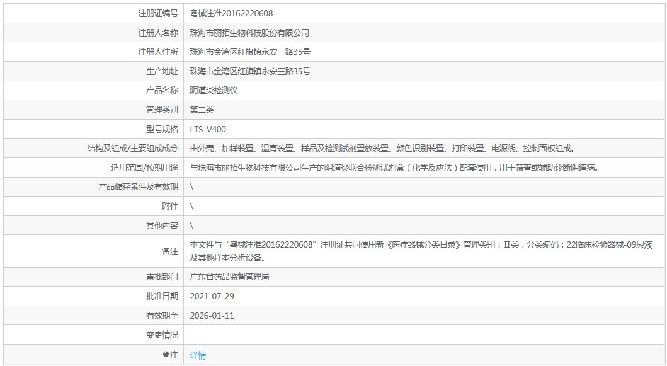
Task: Click the 变更情况 label
Action: pyautogui.click(x=162, y=335)
